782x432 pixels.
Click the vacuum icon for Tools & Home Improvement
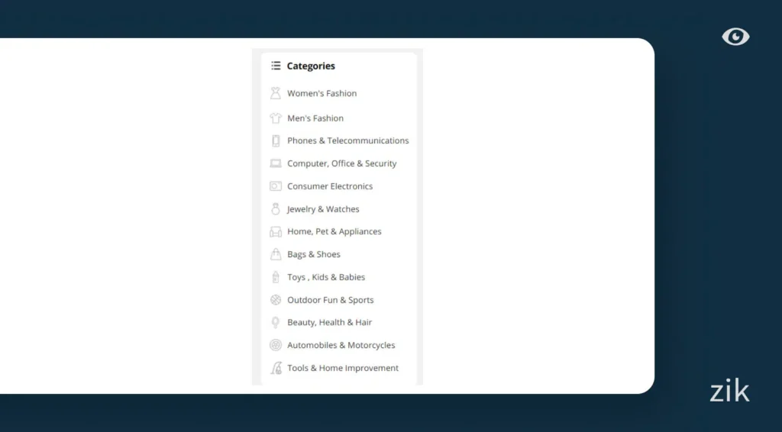pyautogui.click(x=276, y=368)
